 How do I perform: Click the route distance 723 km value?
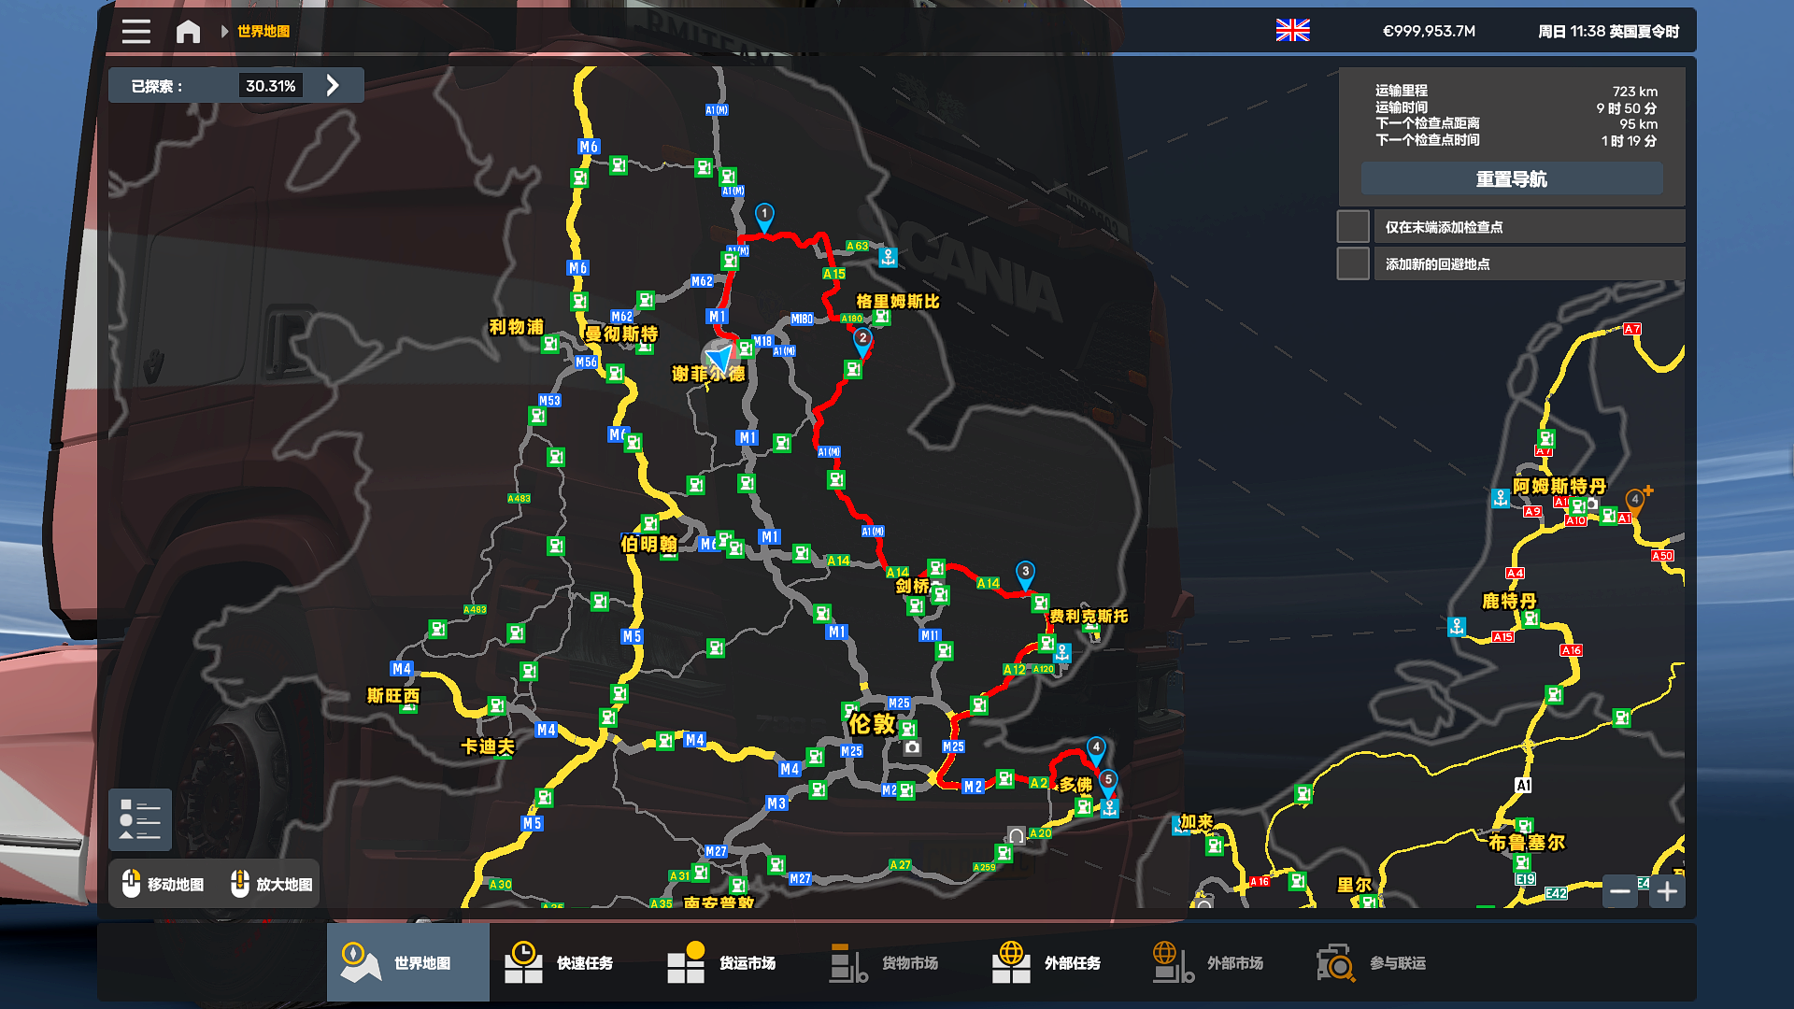coord(1634,92)
